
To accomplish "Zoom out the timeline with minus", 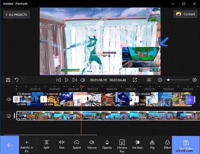I will (160, 80).
